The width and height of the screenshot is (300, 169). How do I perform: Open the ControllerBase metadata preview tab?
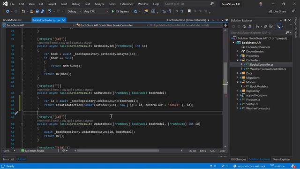click(x=187, y=20)
